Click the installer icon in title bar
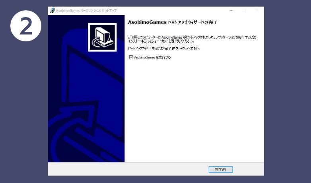Image resolution: width=311 pixels, height=183 pixels. point(52,10)
